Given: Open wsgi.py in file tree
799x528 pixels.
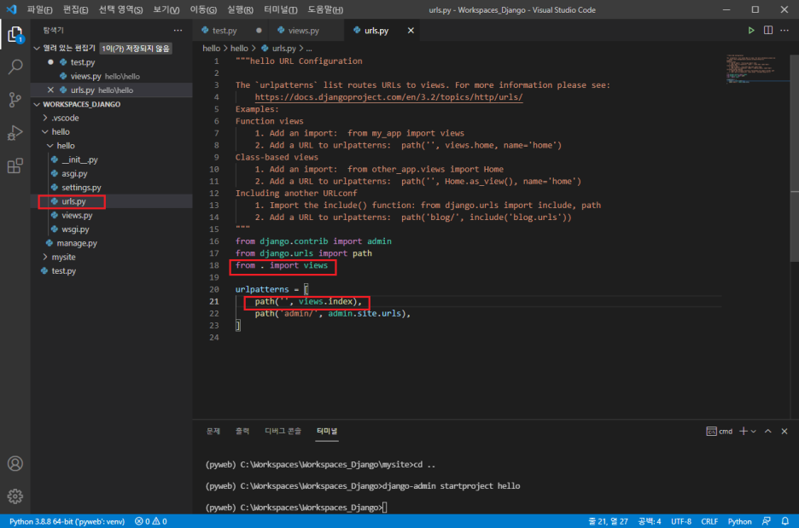Looking at the screenshot, I should point(75,229).
